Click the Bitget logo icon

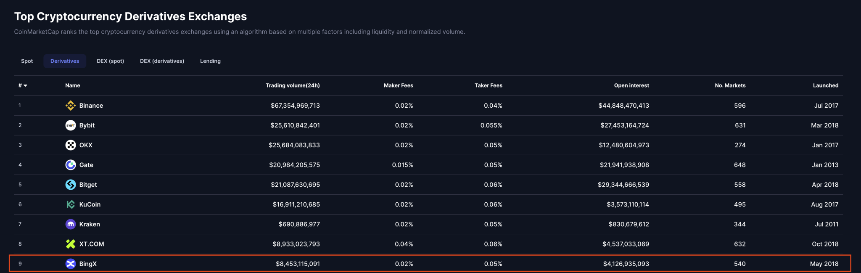pos(71,185)
